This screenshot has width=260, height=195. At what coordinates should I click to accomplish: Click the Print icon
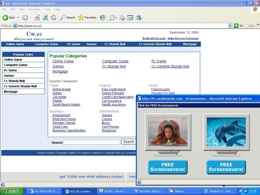[x=122, y=18]
